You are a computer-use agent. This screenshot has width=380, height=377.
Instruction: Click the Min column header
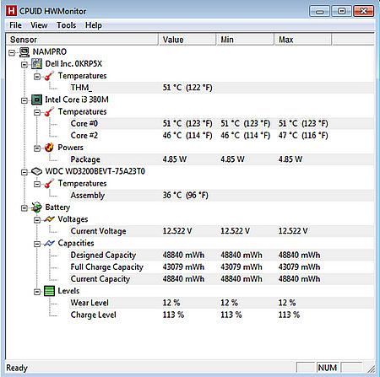tap(246, 40)
